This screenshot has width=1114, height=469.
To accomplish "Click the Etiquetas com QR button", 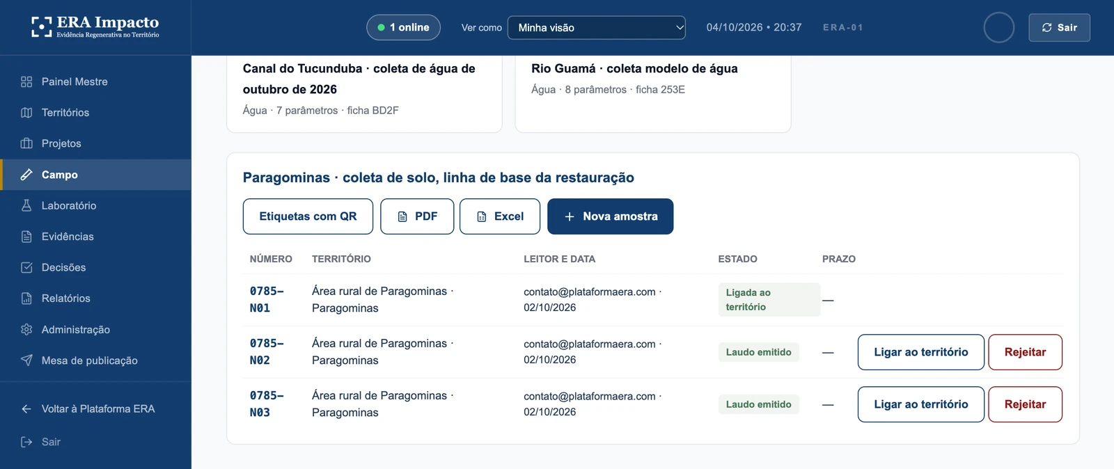I will (308, 216).
